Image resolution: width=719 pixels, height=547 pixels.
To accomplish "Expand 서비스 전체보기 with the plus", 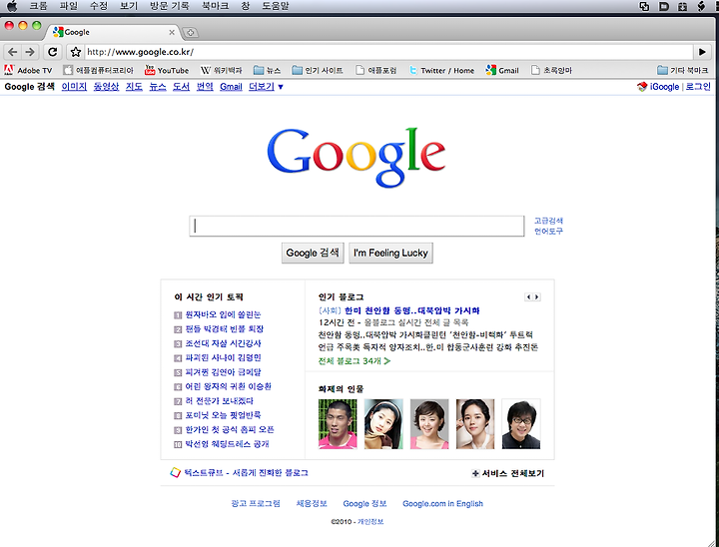I will [507, 473].
